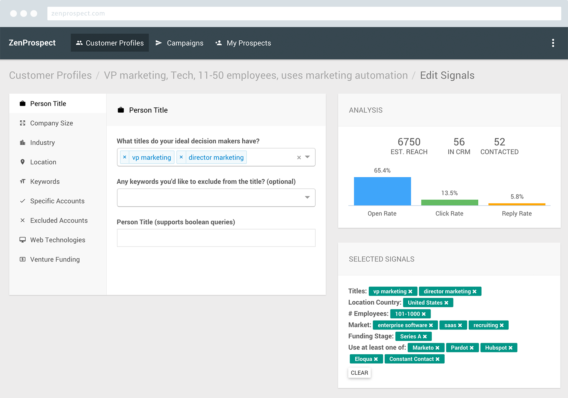Open the Location signal section
The width and height of the screenshot is (568, 398).
click(58, 162)
